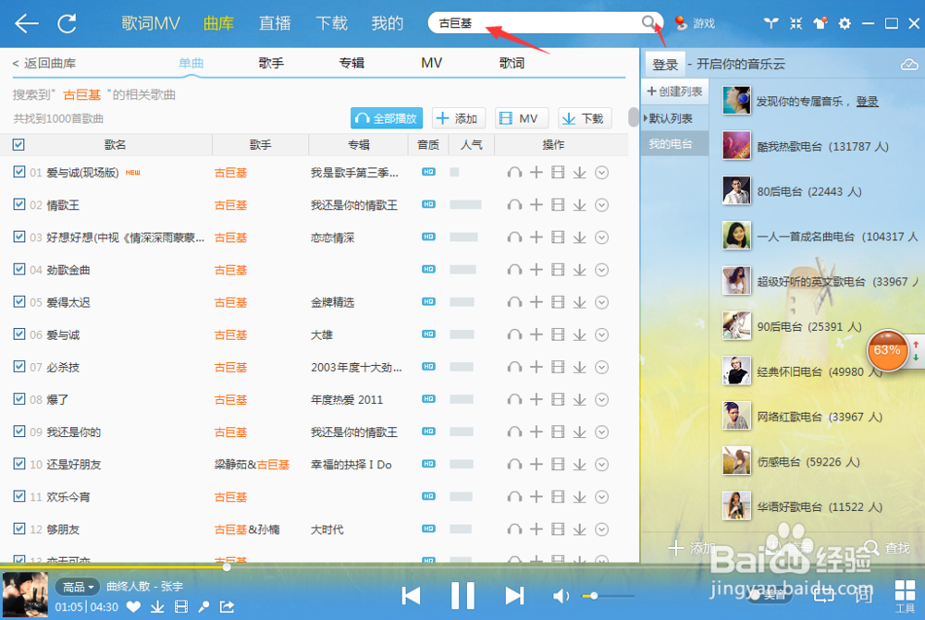Image resolution: width=925 pixels, height=620 pixels.
Task: Download 爱得太迟 with its arrow icon
Action: [x=579, y=302]
